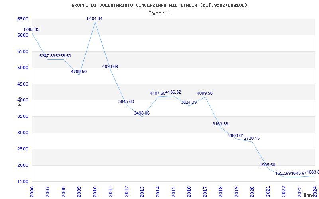This screenshot has height=199, width=319.
Task: Click the 2000 y-axis tick
Action: [x=23, y=165]
